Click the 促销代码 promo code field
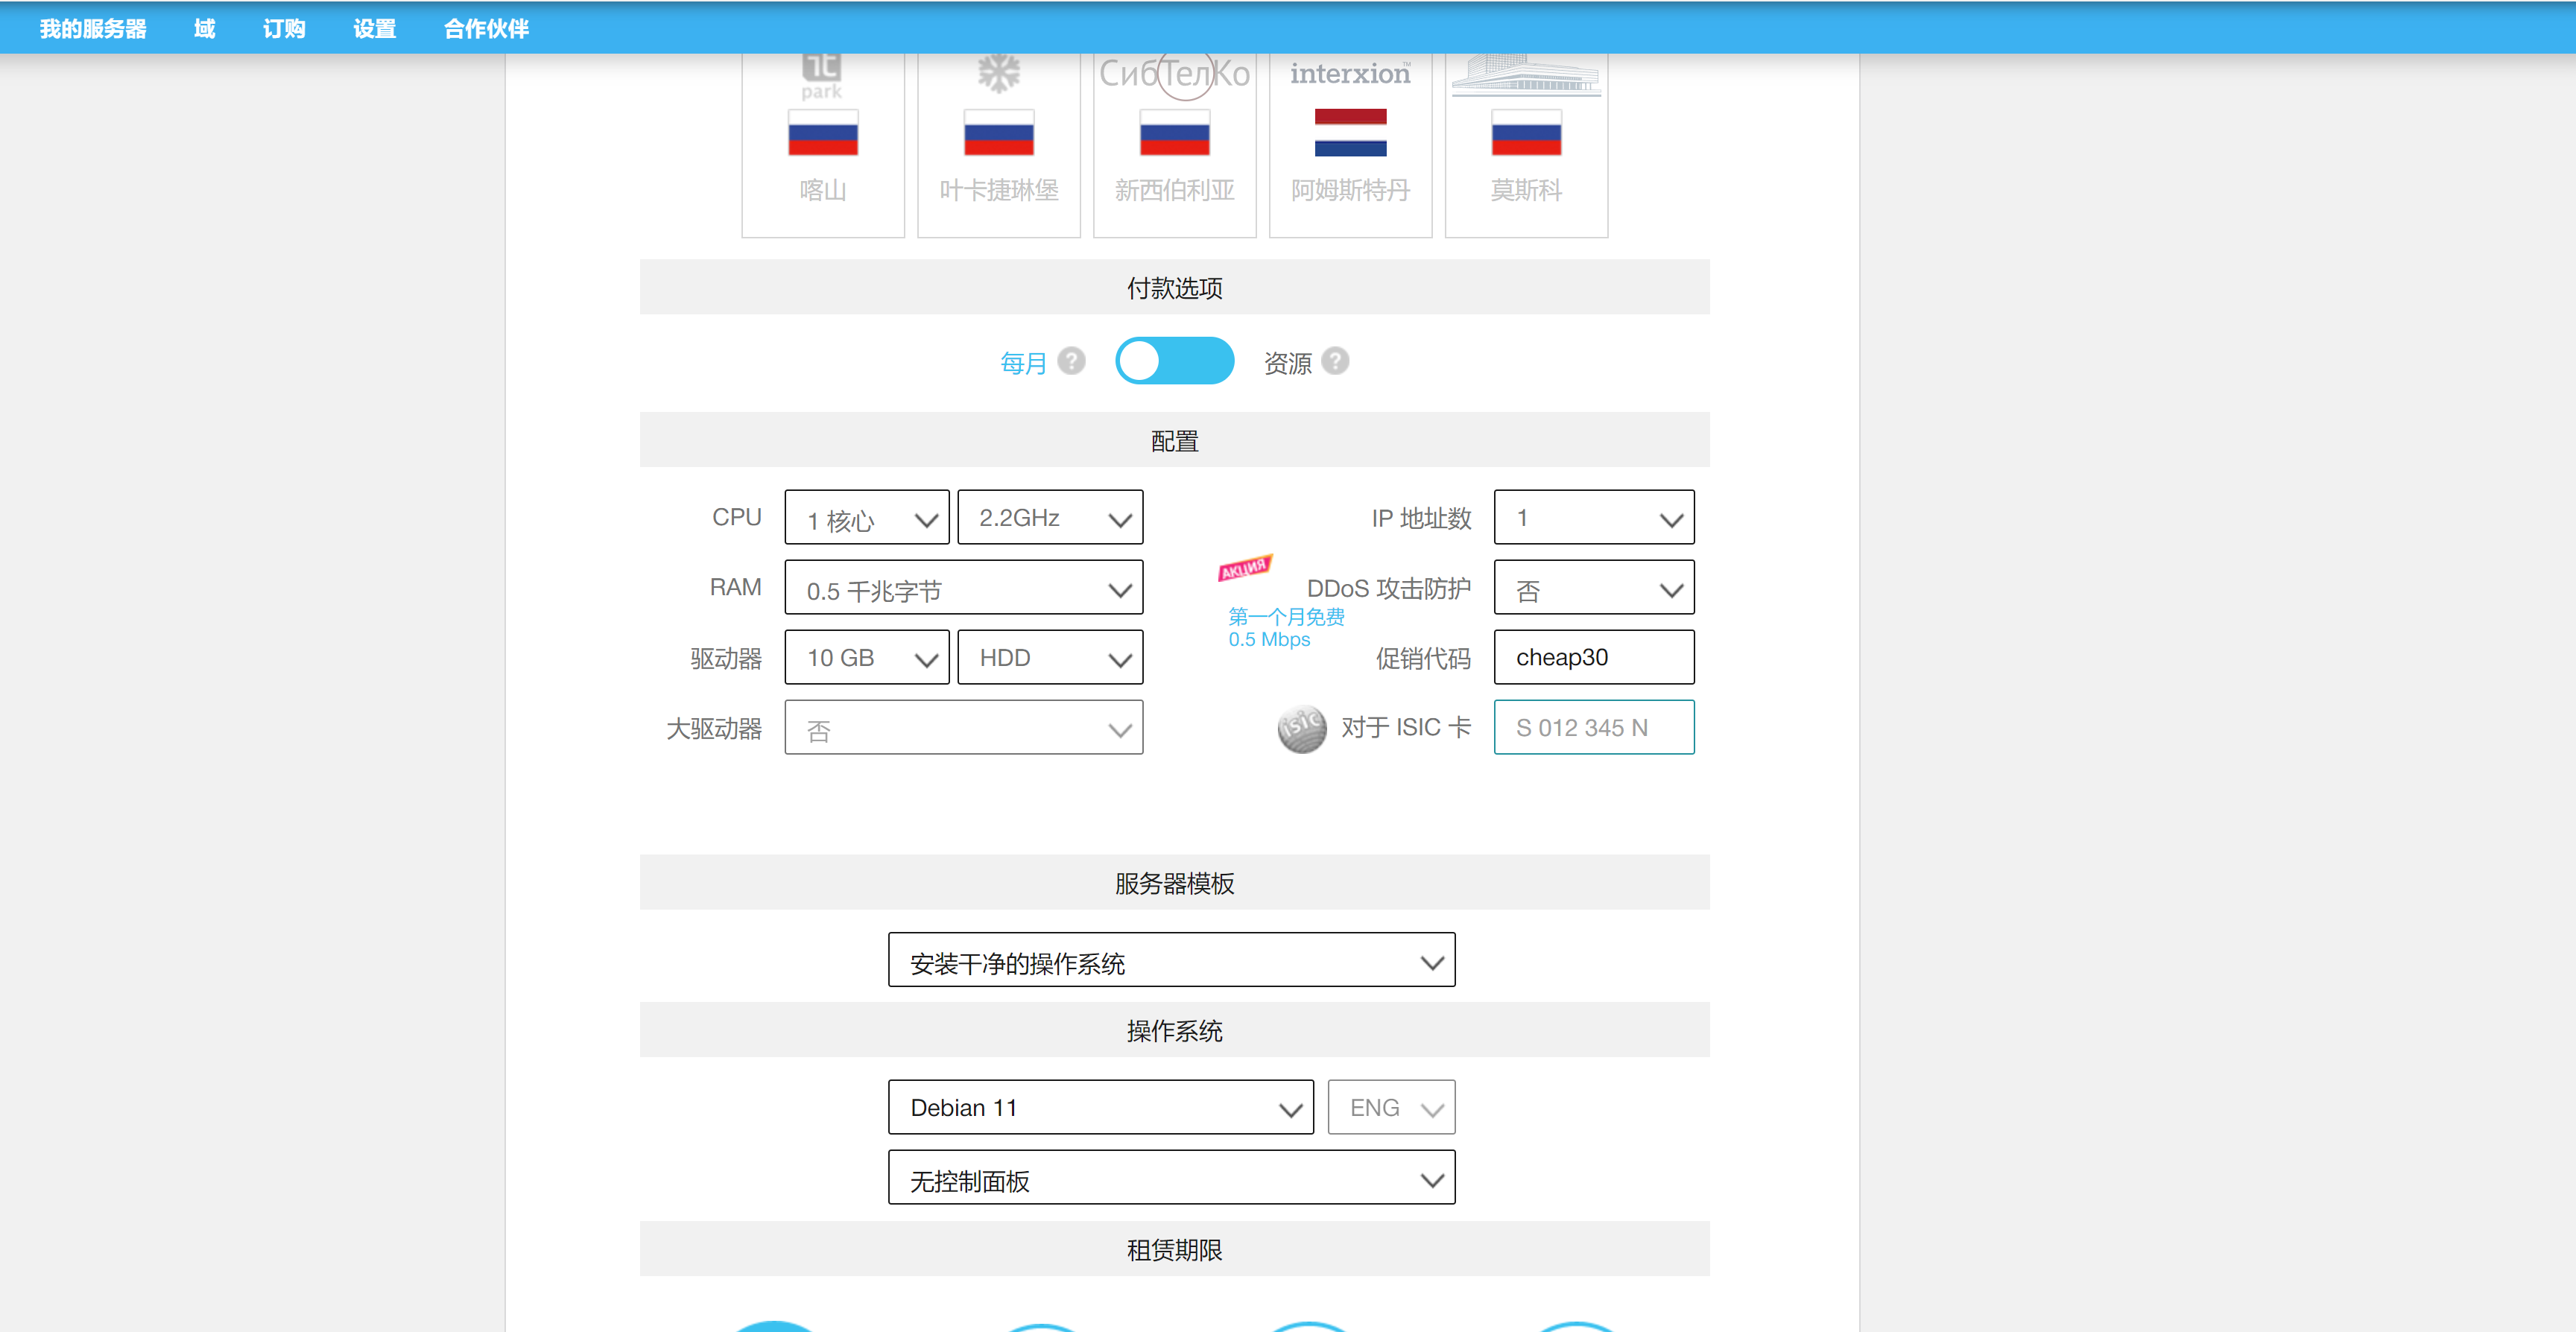The width and height of the screenshot is (2576, 1332). tap(1593, 657)
